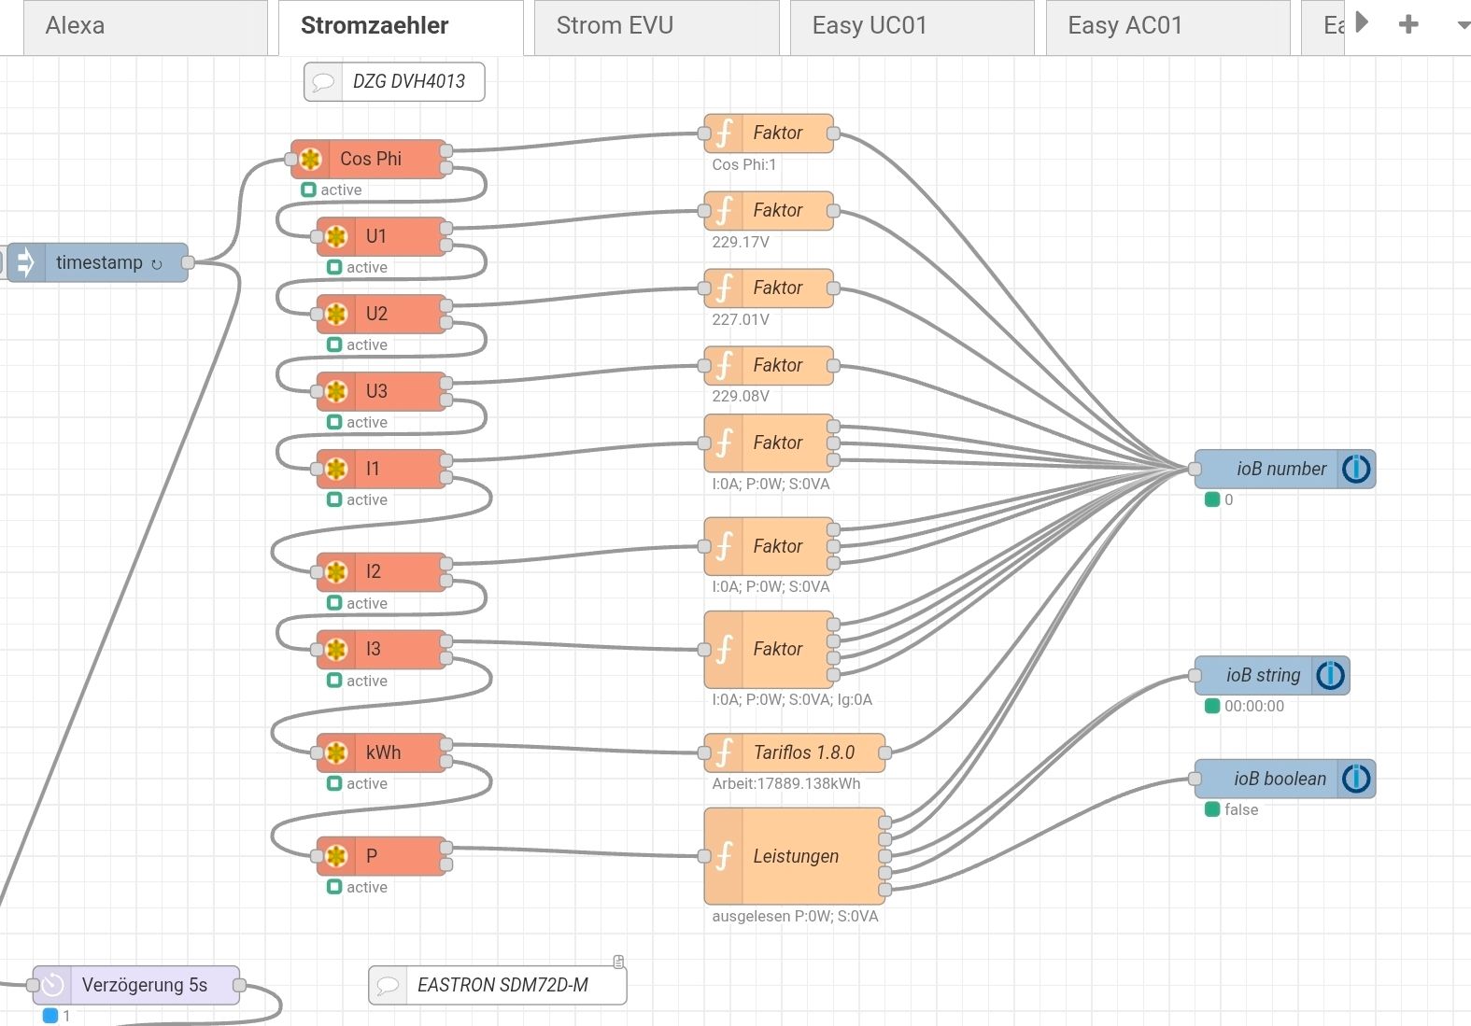1471x1026 pixels.
Task: Click the ioBroker icon on ioB number
Action: pyautogui.click(x=1356, y=469)
